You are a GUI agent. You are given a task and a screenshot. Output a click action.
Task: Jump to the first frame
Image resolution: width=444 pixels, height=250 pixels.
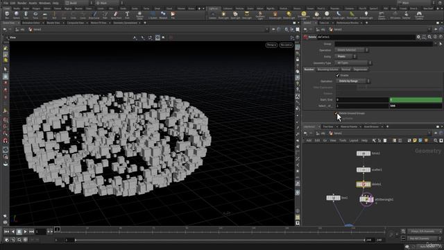6,232
